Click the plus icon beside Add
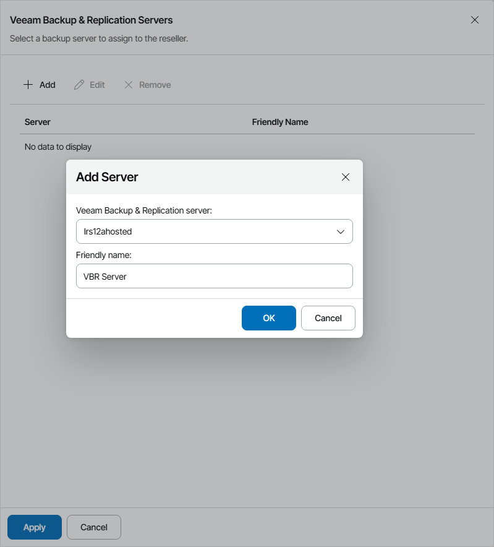The image size is (494, 547). tap(28, 85)
